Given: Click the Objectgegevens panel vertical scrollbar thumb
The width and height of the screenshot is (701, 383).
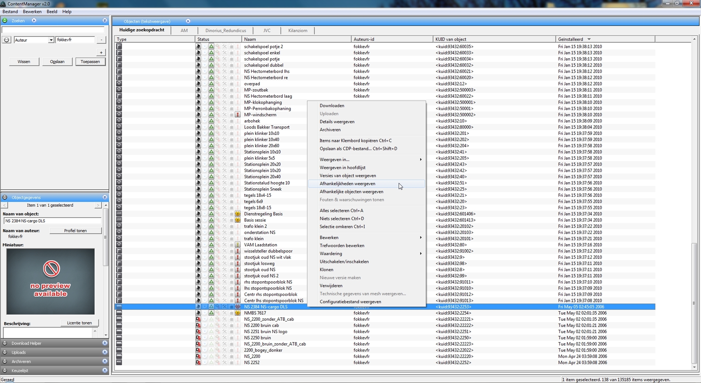Looking at the screenshot, I should (x=105, y=237).
